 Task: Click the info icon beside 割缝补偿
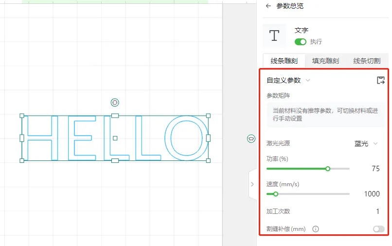click(315, 229)
